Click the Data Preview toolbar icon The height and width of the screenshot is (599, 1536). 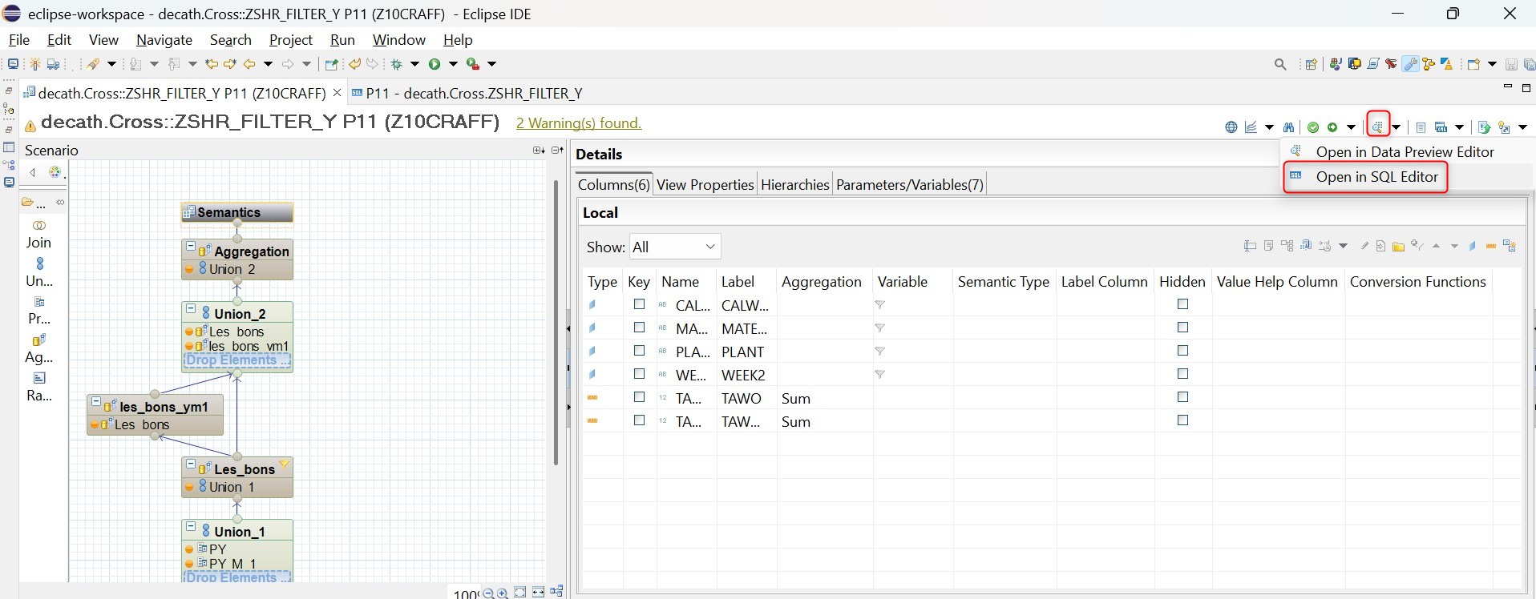pos(1377,126)
